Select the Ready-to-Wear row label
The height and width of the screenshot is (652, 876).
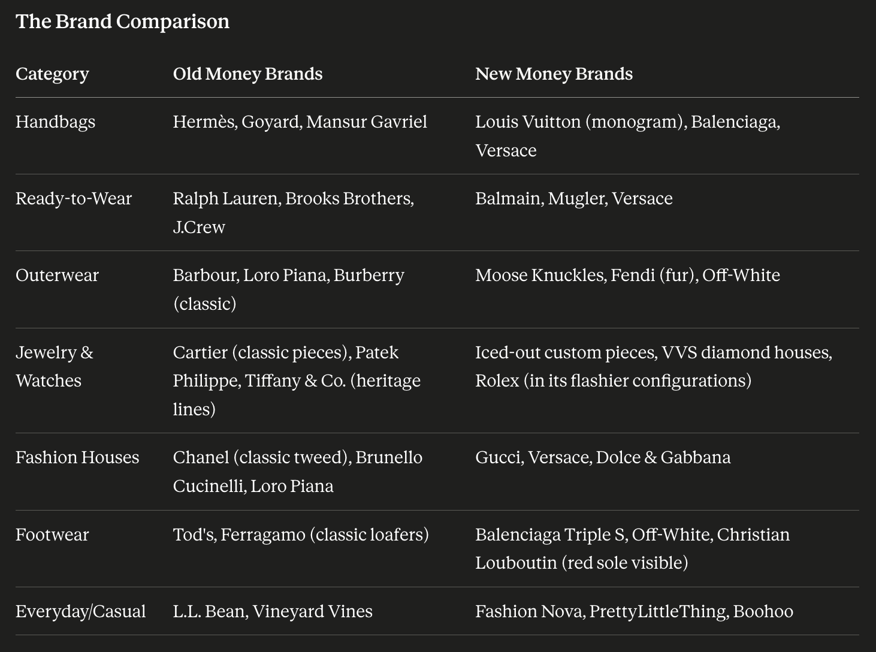pyautogui.click(x=73, y=198)
